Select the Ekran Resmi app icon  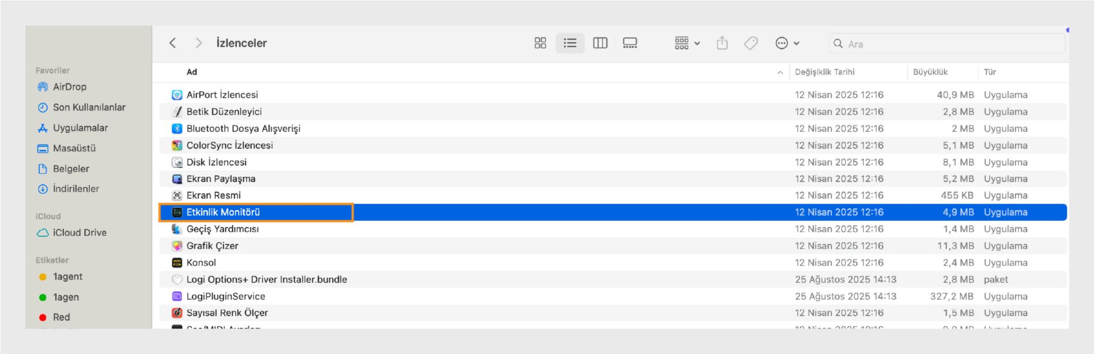[177, 196]
